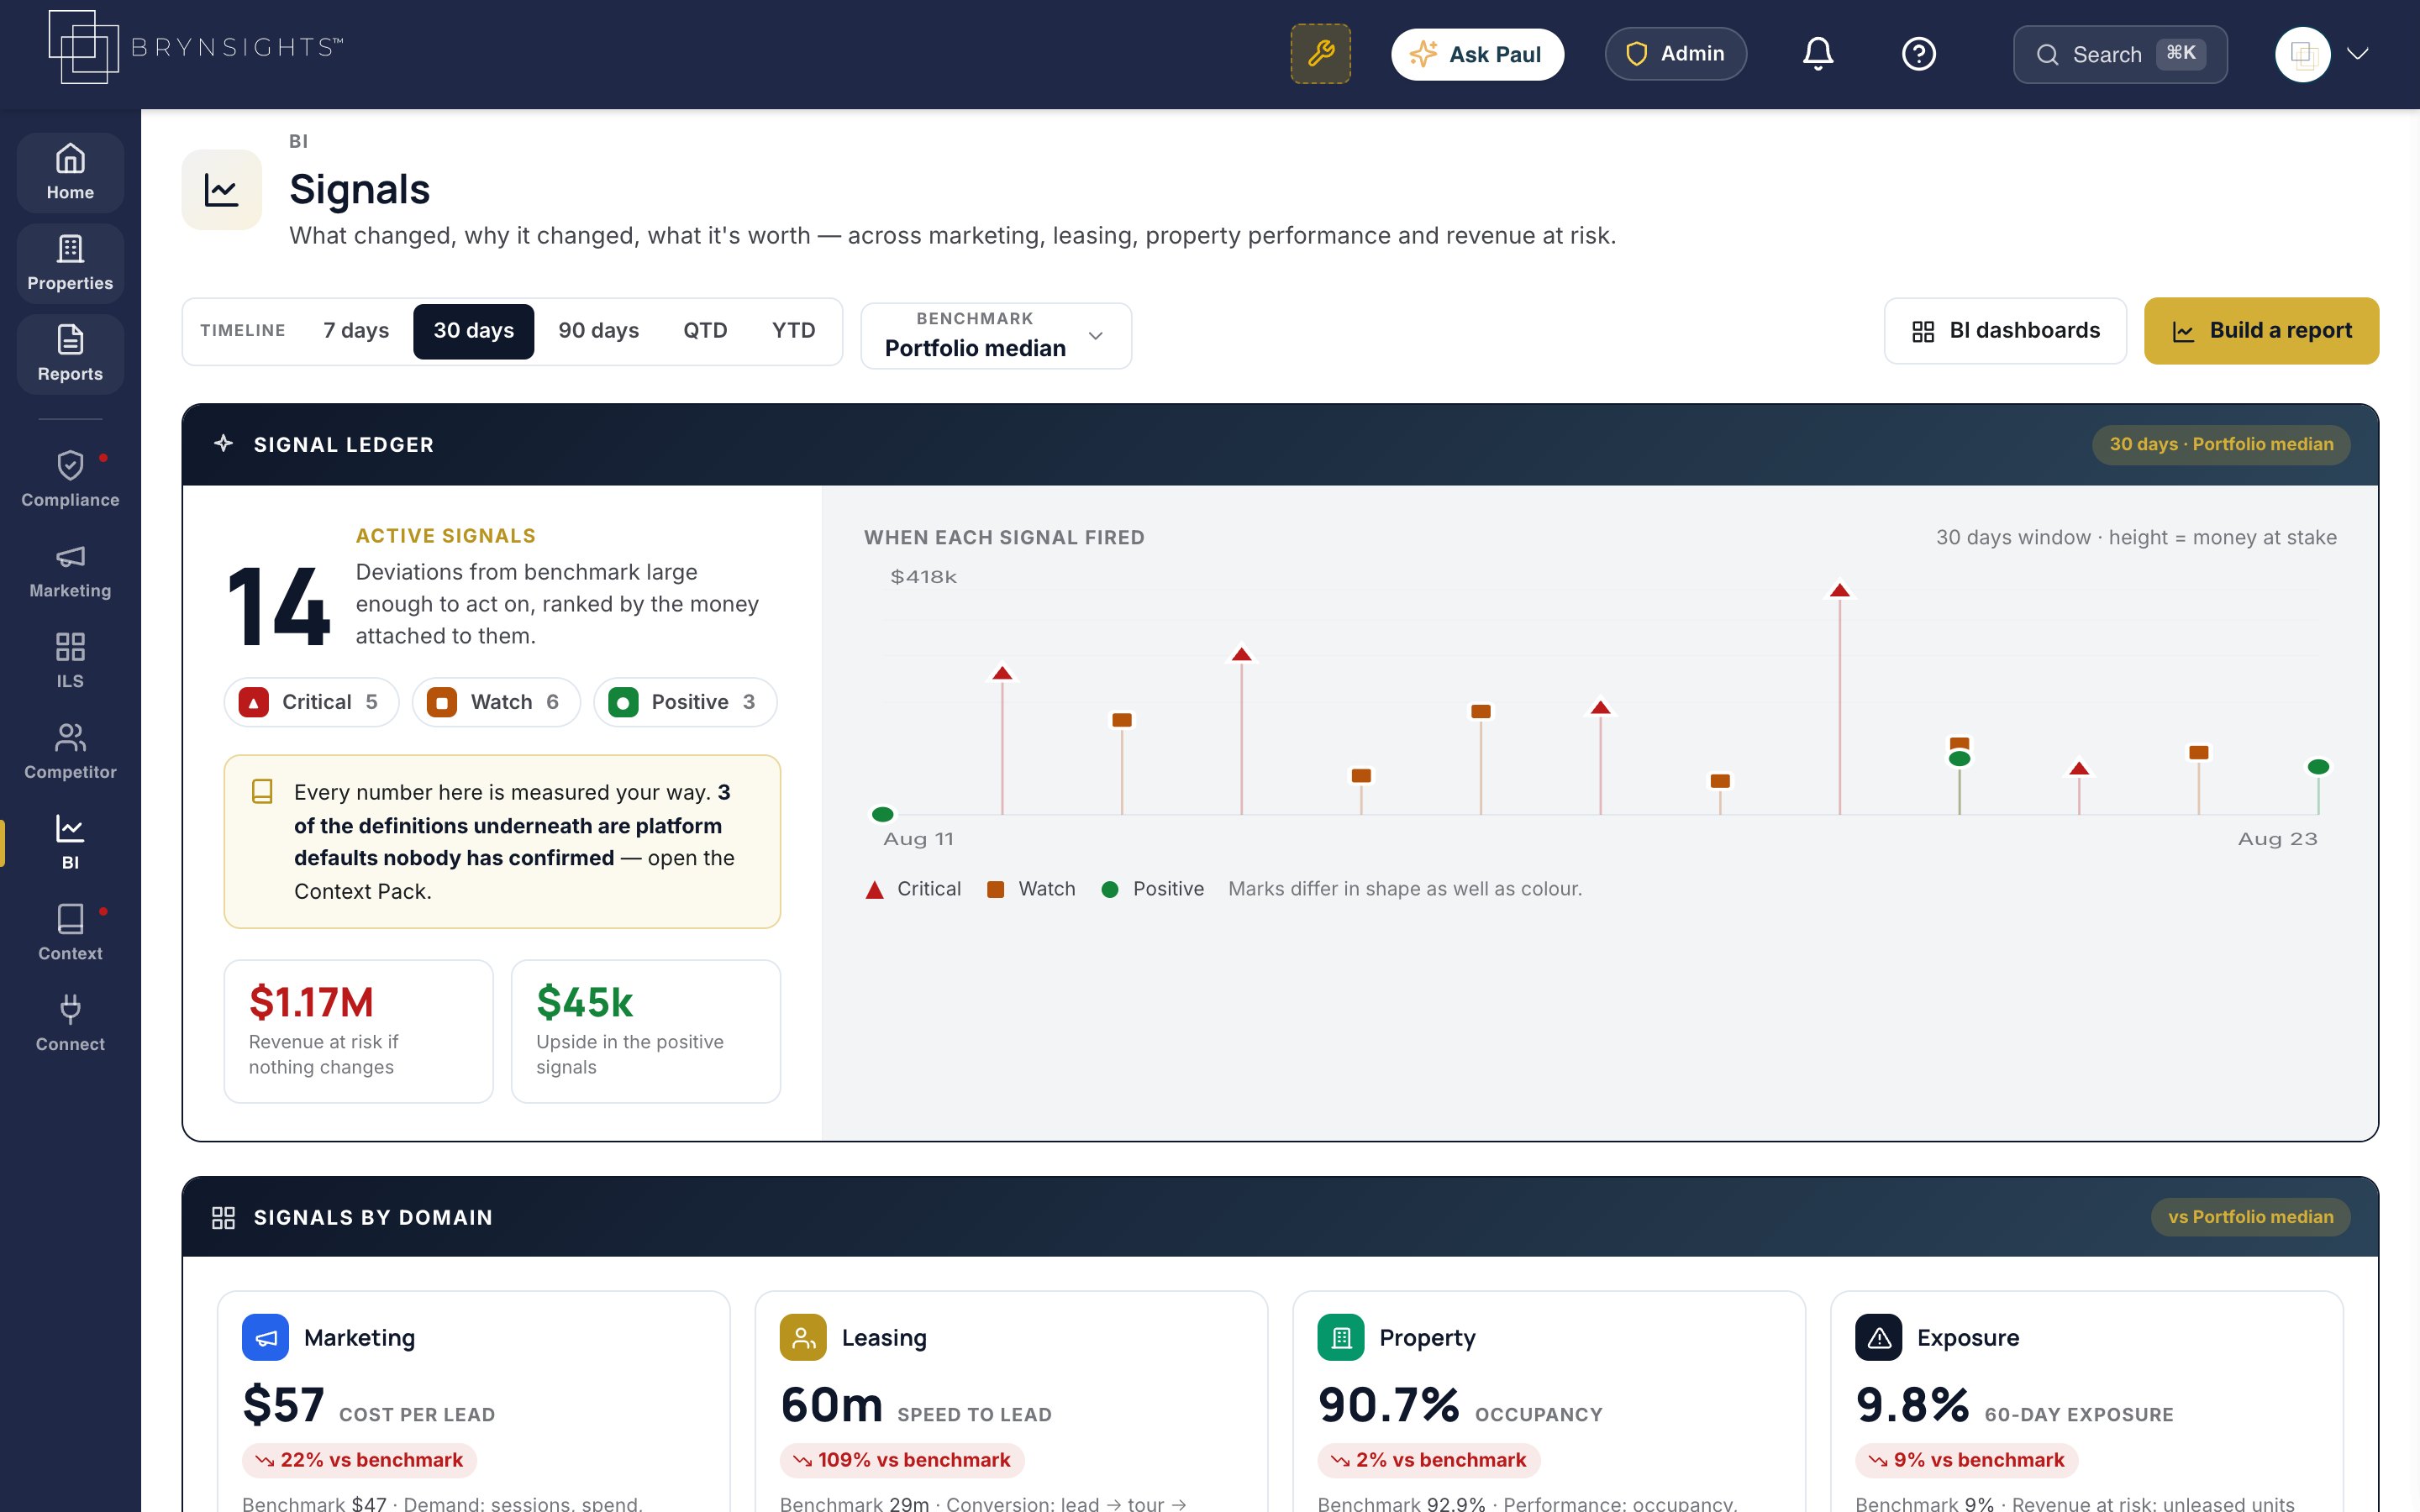Open the Marketing megaphone sidebar item

click(70, 570)
